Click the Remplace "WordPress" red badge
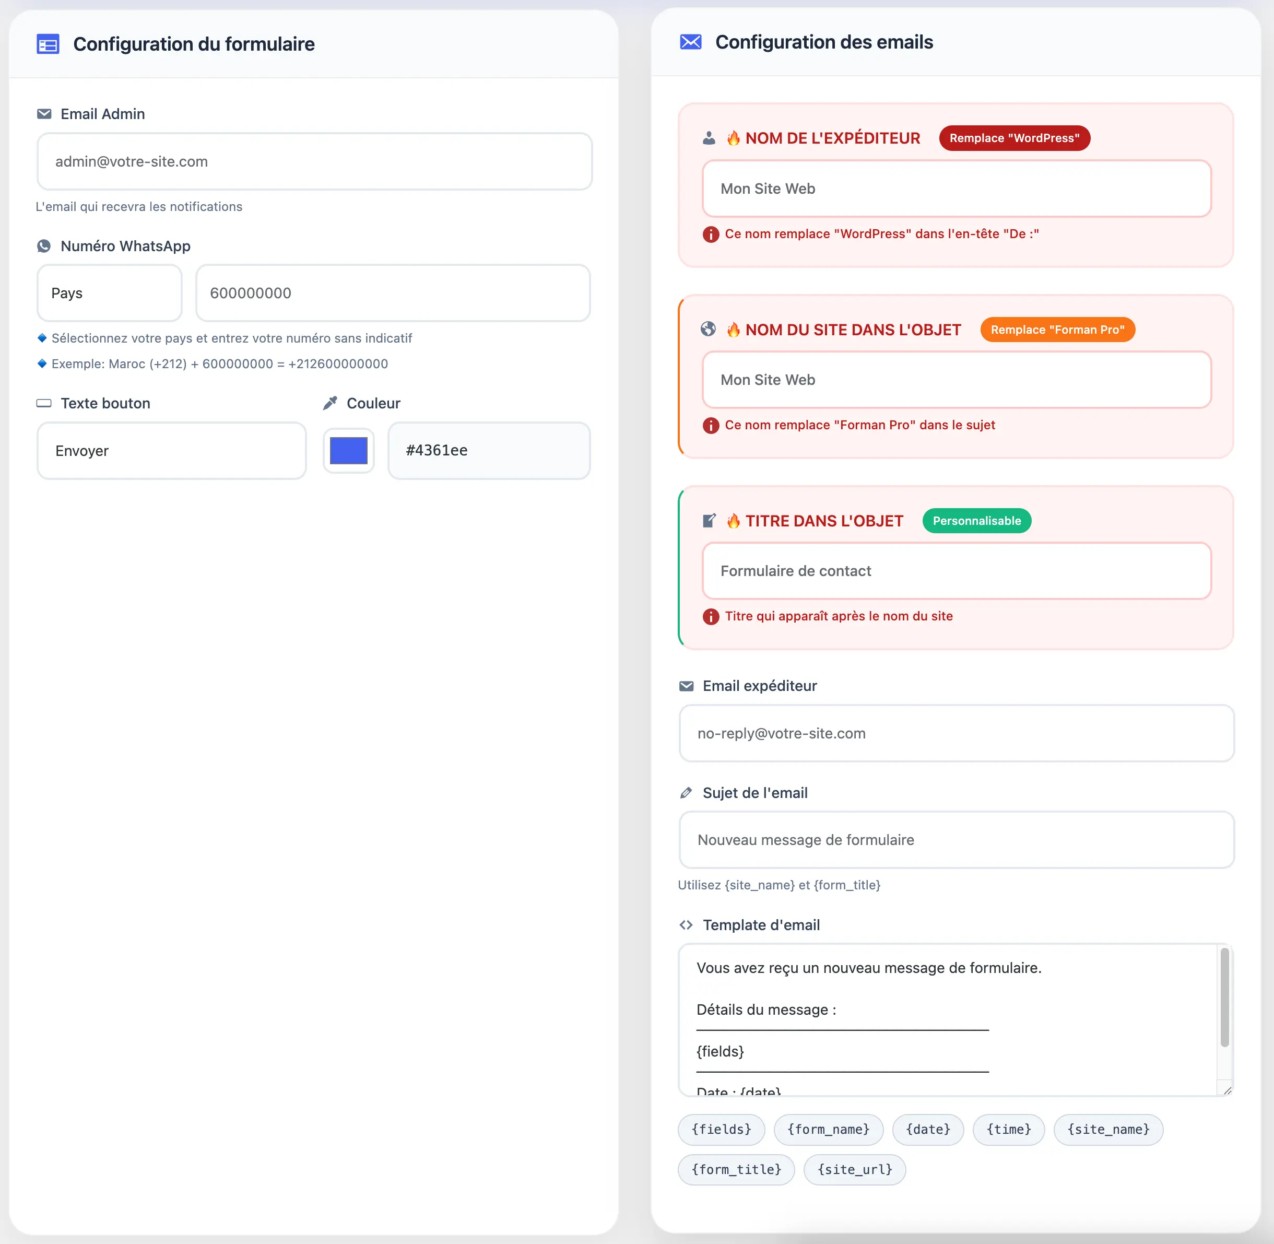The image size is (1274, 1244). tap(1014, 138)
